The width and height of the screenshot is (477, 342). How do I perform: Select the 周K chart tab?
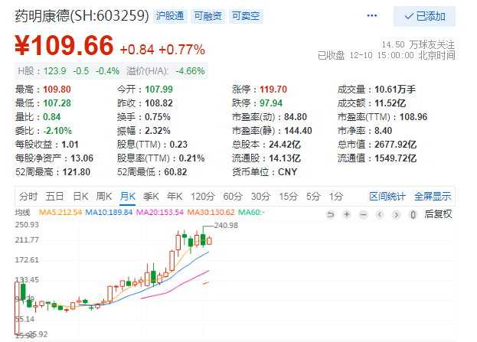pyautogui.click(x=103, y=195)
